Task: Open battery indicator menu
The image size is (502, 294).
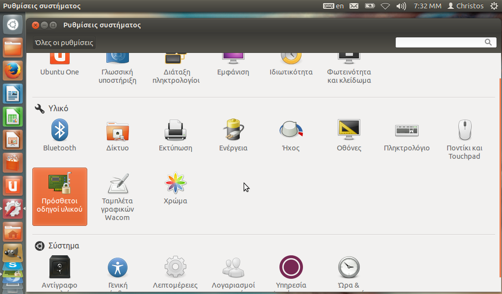Action: coord(370,6)
